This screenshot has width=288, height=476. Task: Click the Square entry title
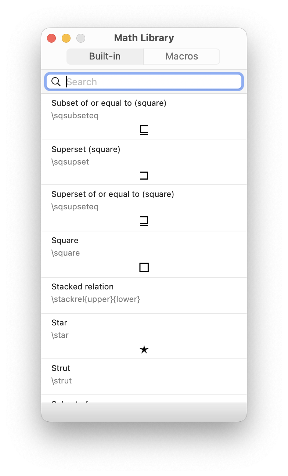click(65, 240)
